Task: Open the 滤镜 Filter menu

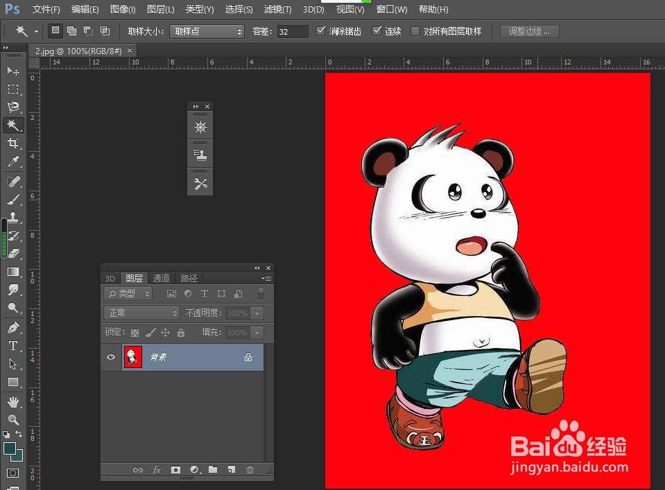Action: 277,9
